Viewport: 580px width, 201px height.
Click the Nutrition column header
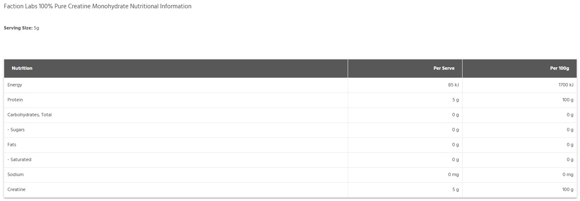click(22, 68)
